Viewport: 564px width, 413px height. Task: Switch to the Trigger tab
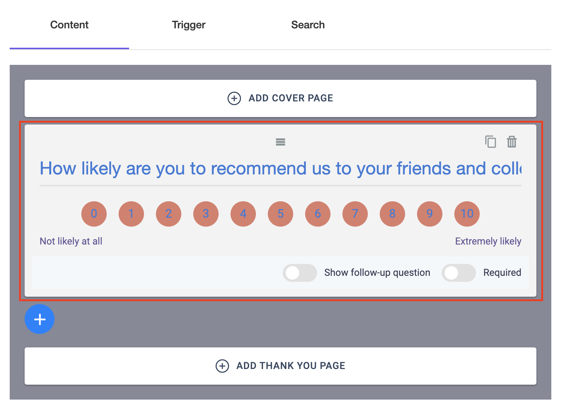point(189,25)
